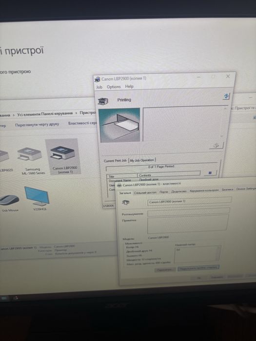Click the print test page button

(198, 268)
